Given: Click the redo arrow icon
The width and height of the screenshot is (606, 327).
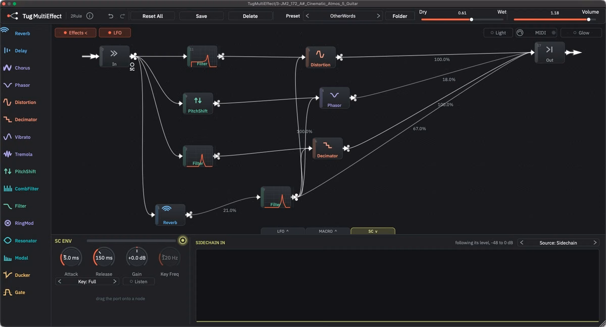Looking at the screenshot, I should pos(124,16).
